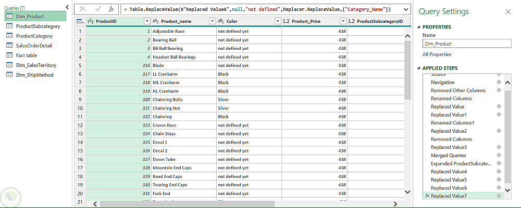521x208 pixels.
Task: Open settings gear for Replaced Value step
Action: [499, 106]
